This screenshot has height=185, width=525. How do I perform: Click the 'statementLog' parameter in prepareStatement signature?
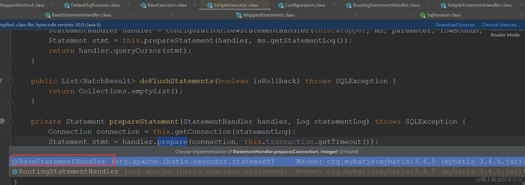pos(340,122)
